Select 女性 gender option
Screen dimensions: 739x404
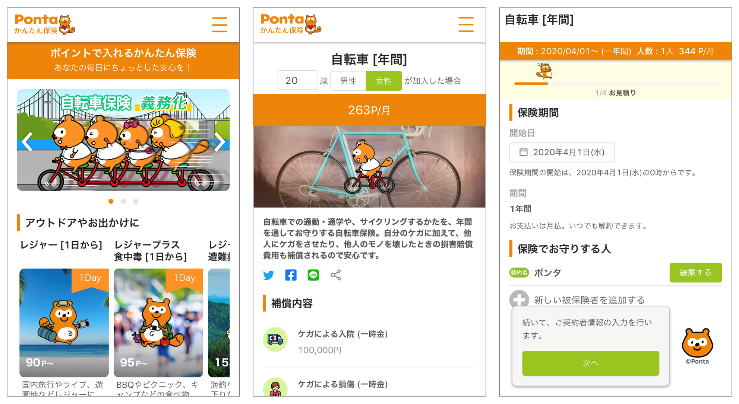click(384, 81)
